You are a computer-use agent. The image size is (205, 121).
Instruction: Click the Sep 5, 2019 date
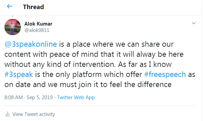pyautogui.click(x=40, y=97)
